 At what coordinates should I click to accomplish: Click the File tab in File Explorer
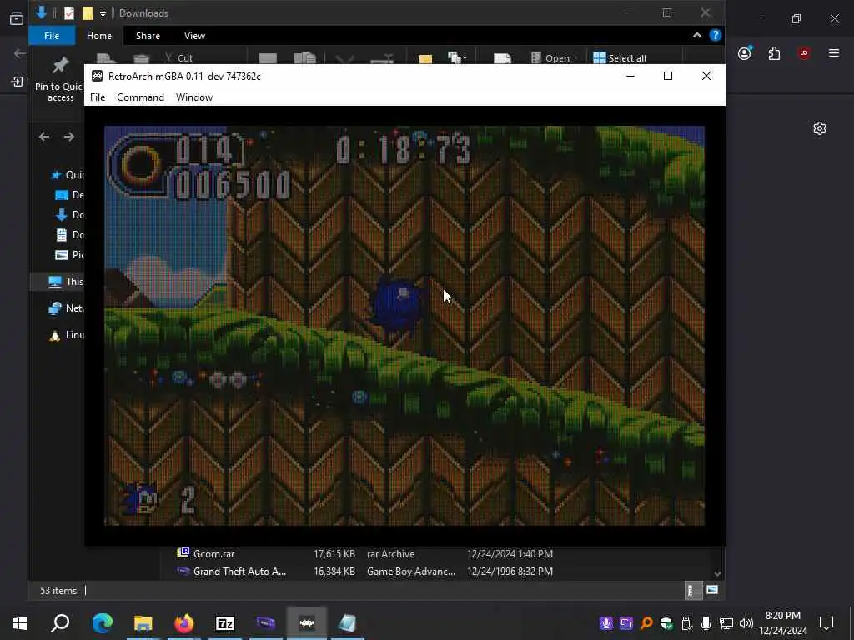52,36
